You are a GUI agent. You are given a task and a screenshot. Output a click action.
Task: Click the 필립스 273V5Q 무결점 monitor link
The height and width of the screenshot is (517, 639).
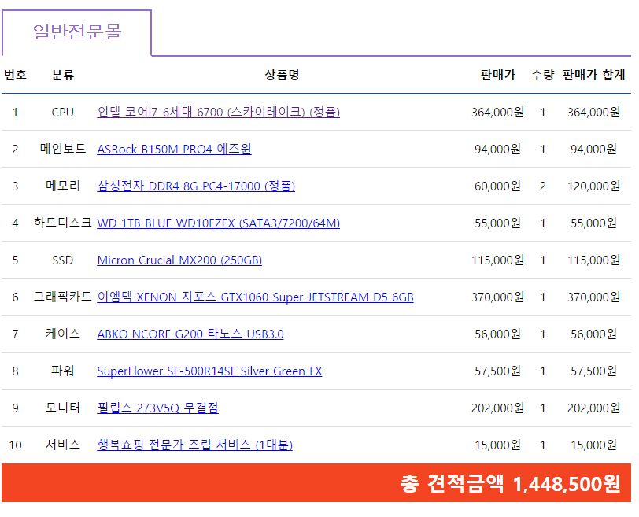157,408
